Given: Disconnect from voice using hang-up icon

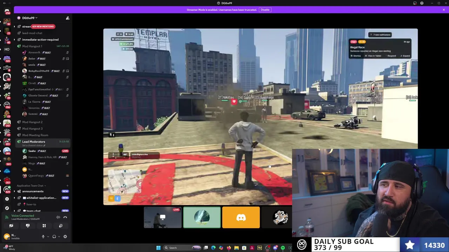Looking at the screenshot, I should coord(65,217).
